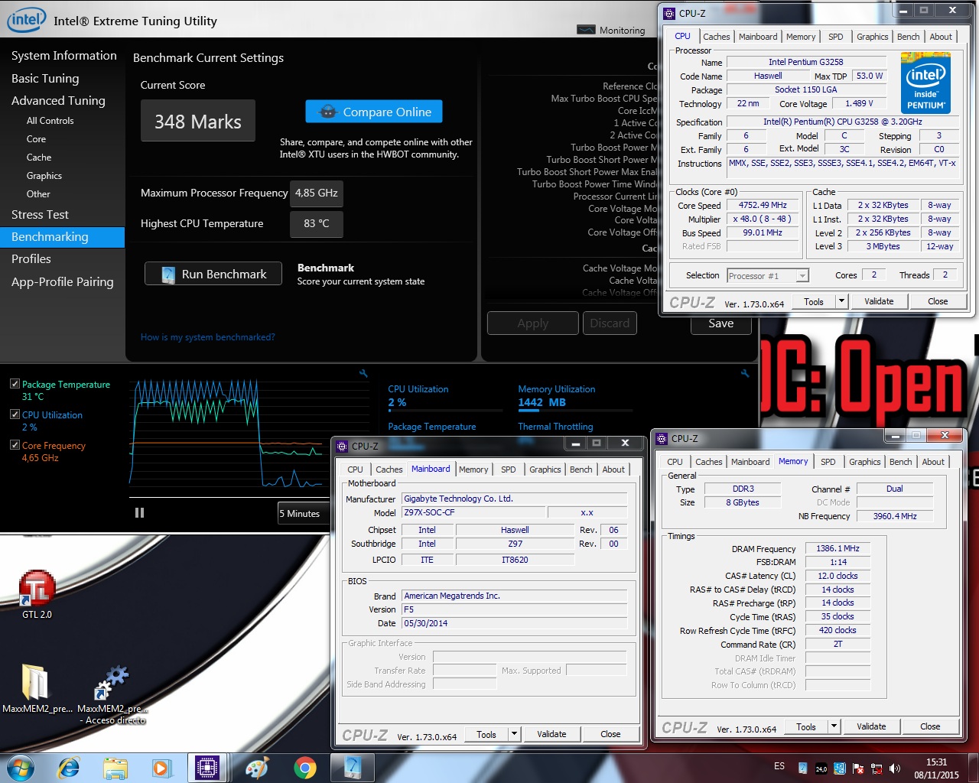
Task: Click Validate in CPU-Z Memory window
Action: (x=871, y=726)
